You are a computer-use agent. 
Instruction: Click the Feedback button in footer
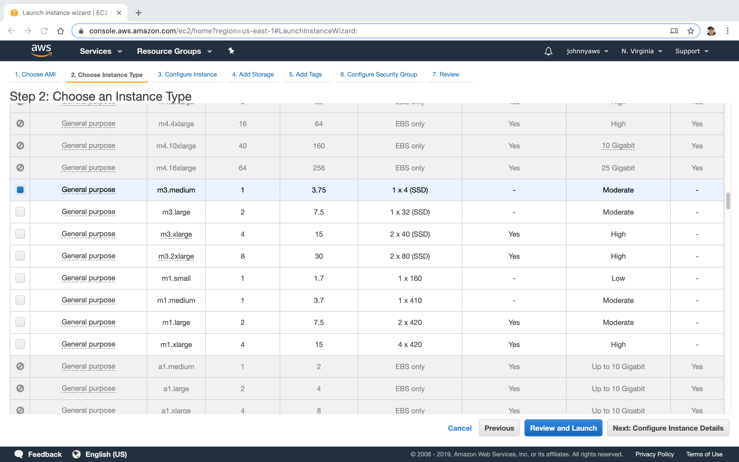pos(38,454)
